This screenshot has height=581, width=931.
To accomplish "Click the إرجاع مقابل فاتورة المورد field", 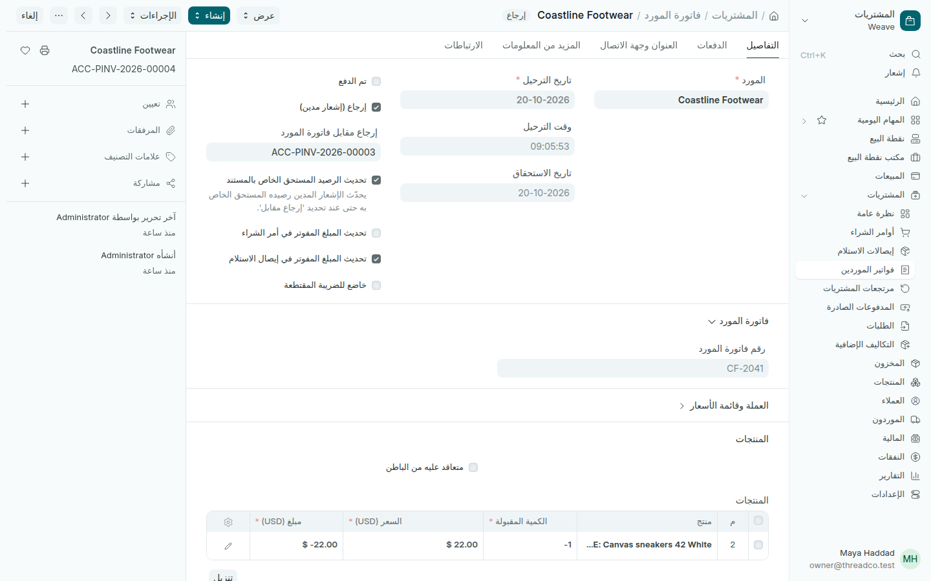I will [294, 152].
